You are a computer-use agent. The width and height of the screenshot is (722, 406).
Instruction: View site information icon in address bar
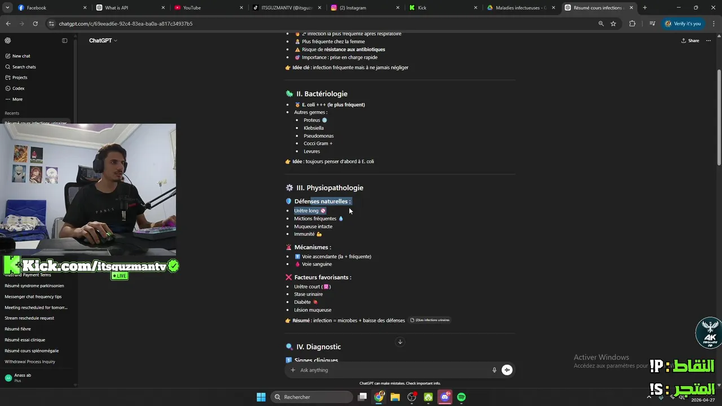[x=51, y=24]
